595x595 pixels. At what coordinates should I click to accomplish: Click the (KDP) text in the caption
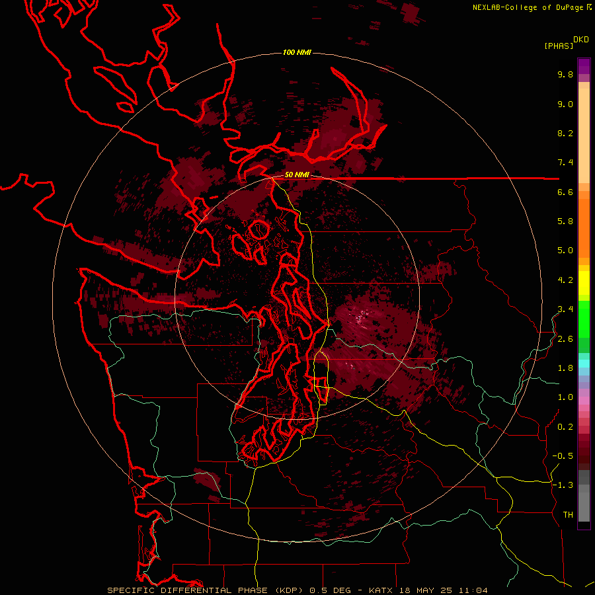(289, 590)
